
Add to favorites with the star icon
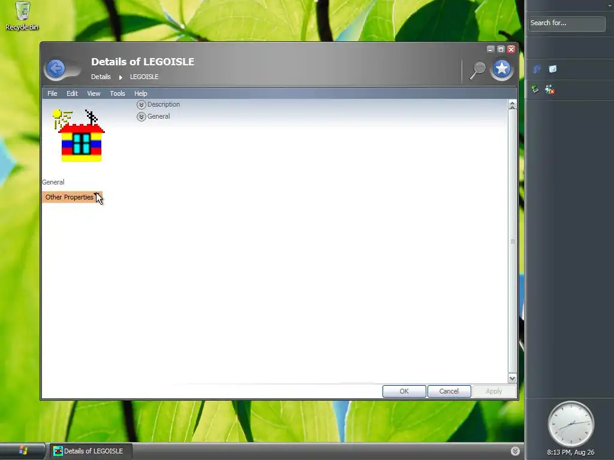502,69
